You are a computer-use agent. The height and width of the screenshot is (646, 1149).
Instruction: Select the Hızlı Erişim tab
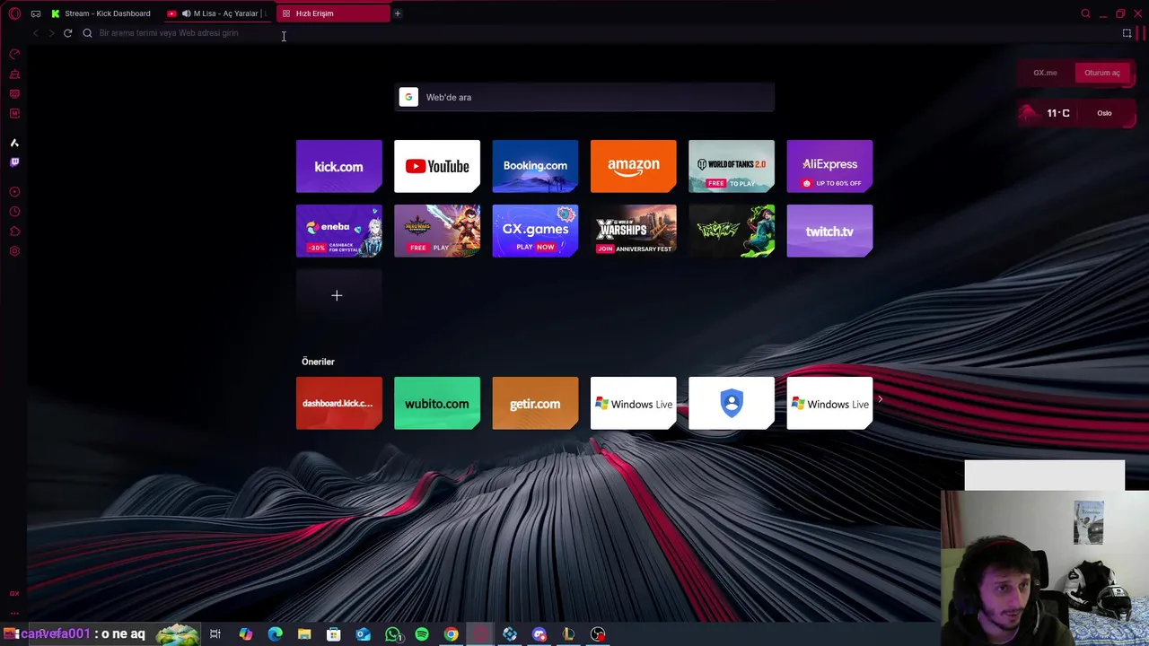(x=333, y=13)
